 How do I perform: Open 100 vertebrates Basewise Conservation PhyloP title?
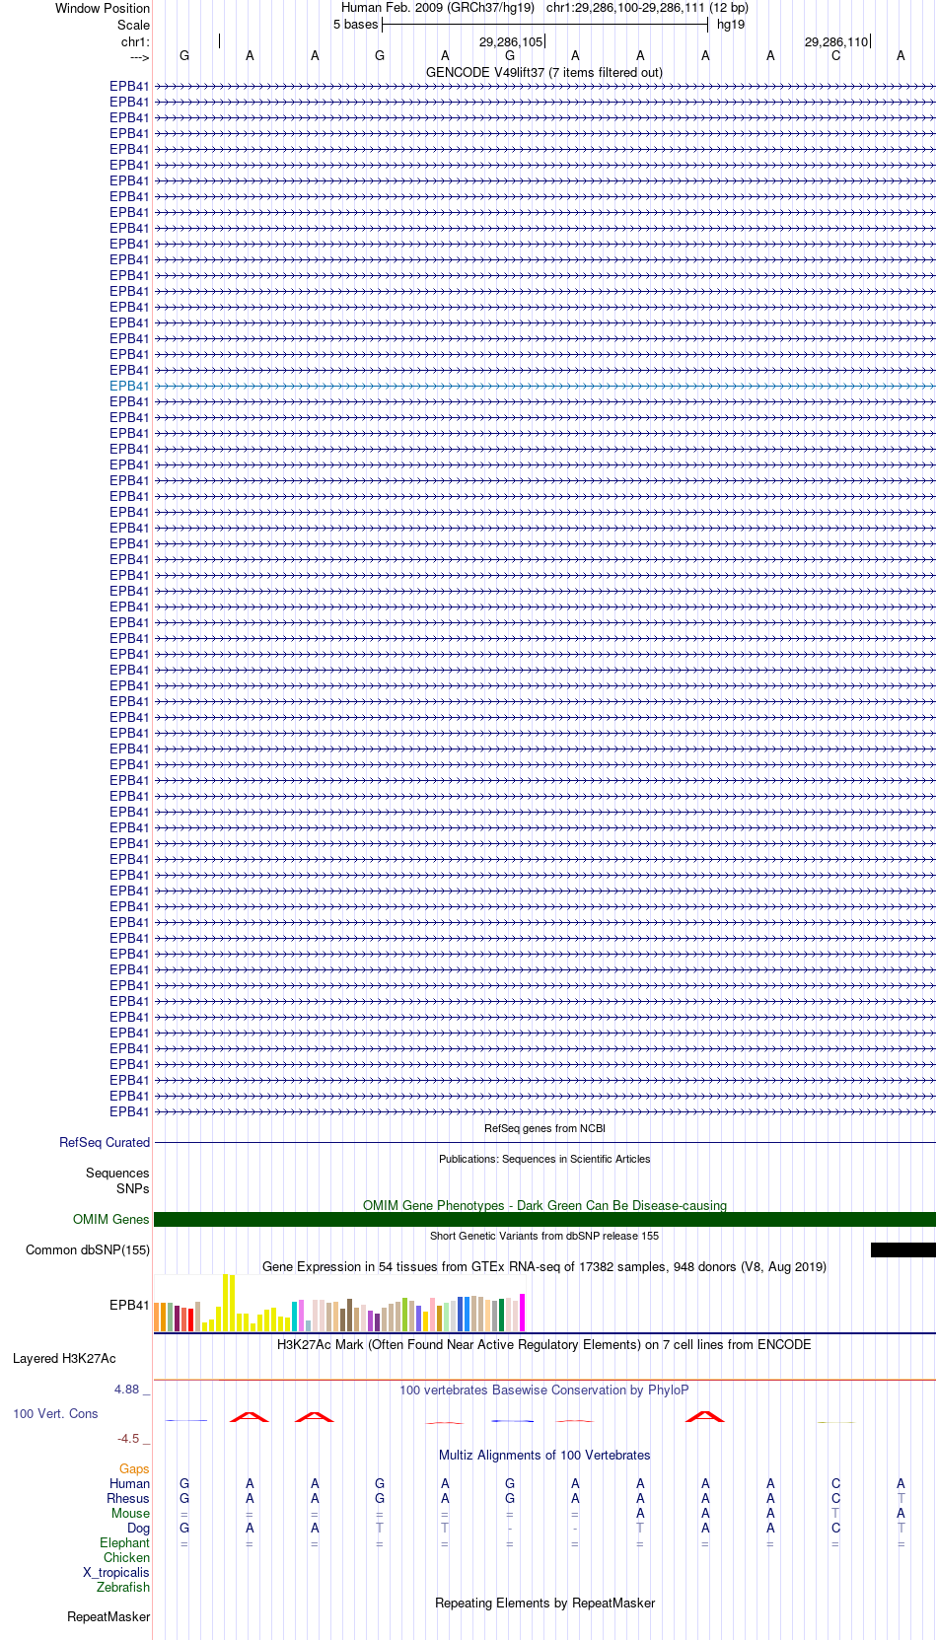pos(544,1390)
